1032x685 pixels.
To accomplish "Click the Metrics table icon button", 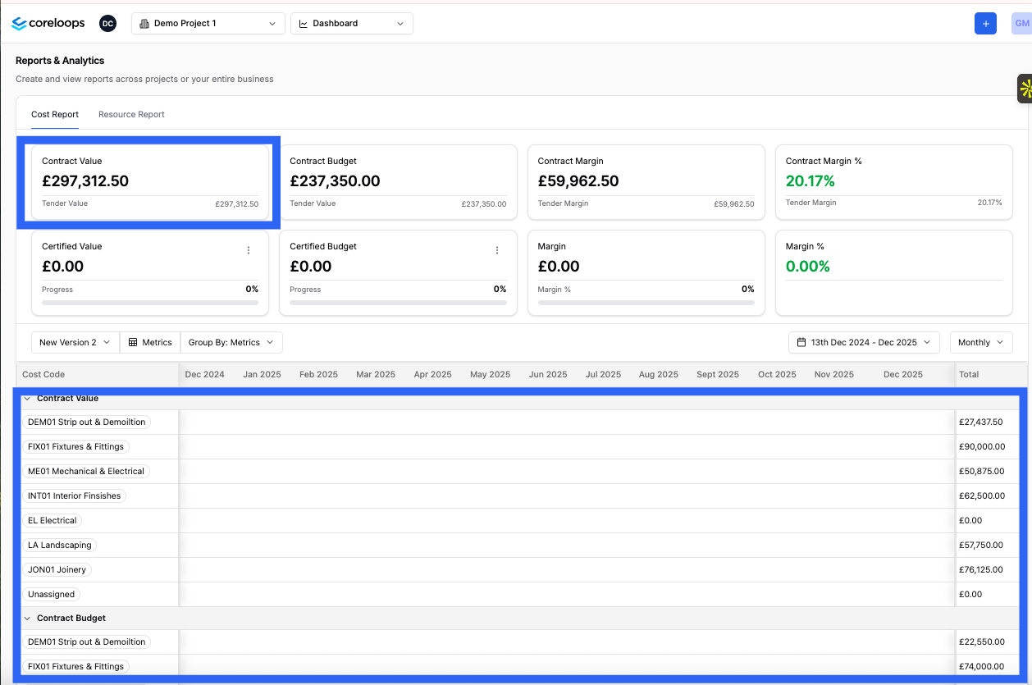I will pos(150,343).
